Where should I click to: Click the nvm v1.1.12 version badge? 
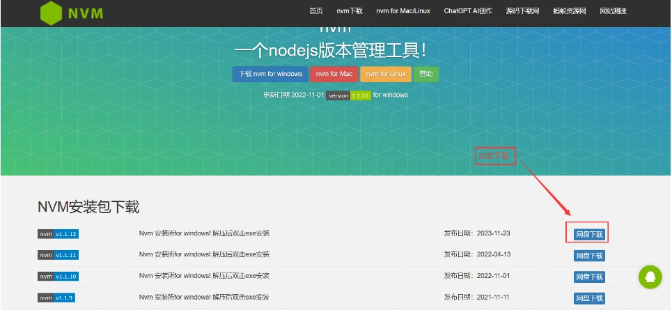pos(58,234)
